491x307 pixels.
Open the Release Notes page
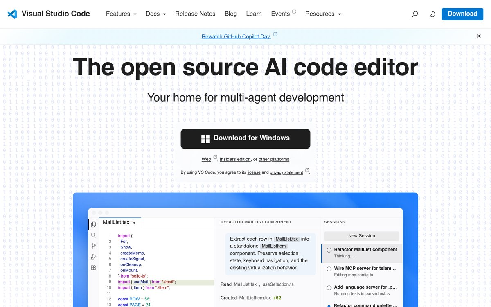195,14
